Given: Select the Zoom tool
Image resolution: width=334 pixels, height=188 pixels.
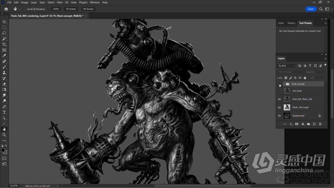Looking at the screenshot, I should (x=4, y=135).
